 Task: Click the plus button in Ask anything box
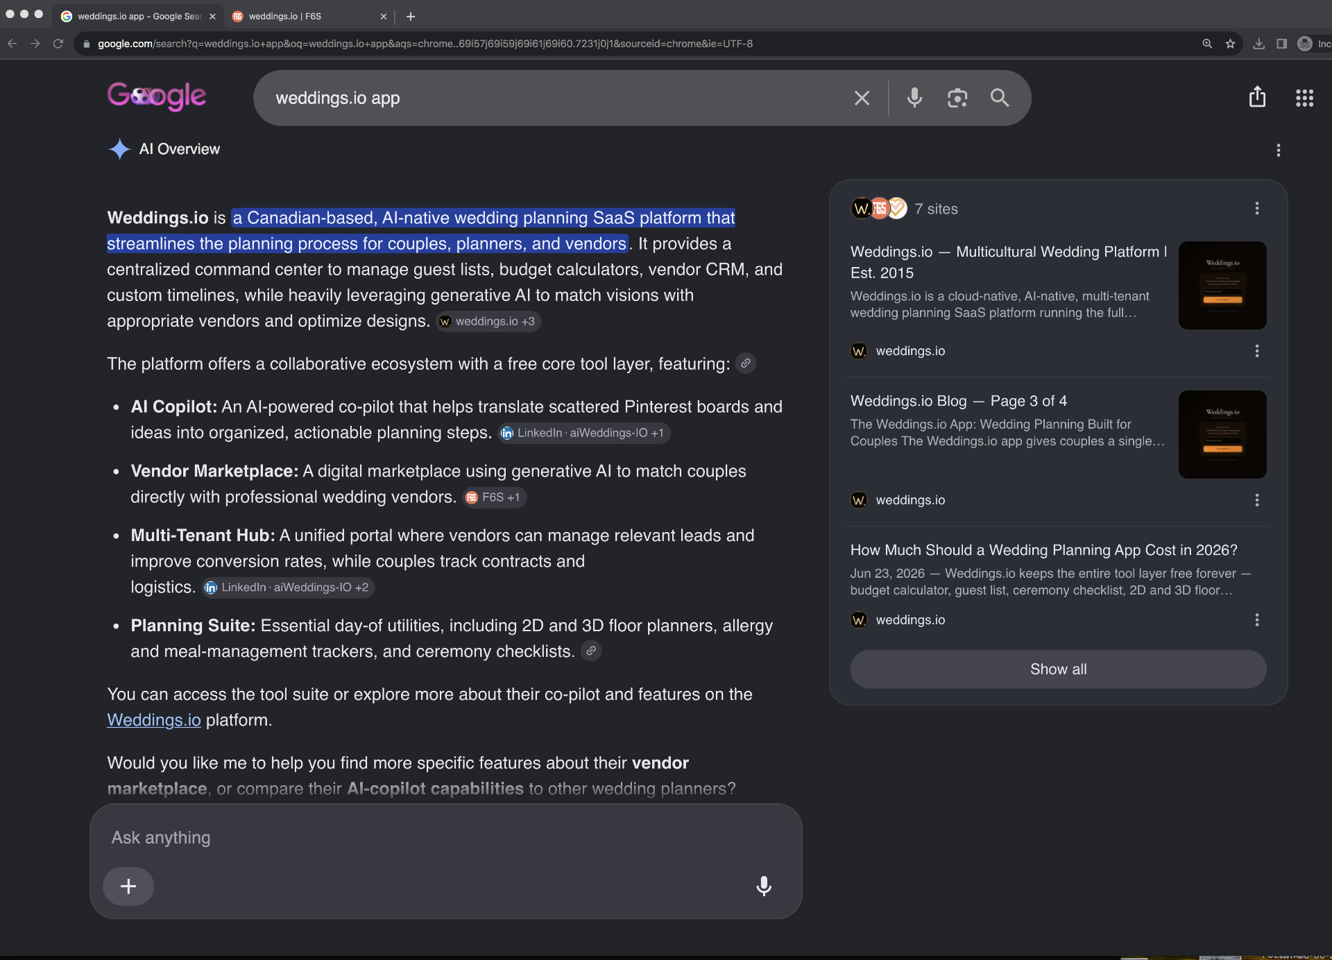[128, 886]
